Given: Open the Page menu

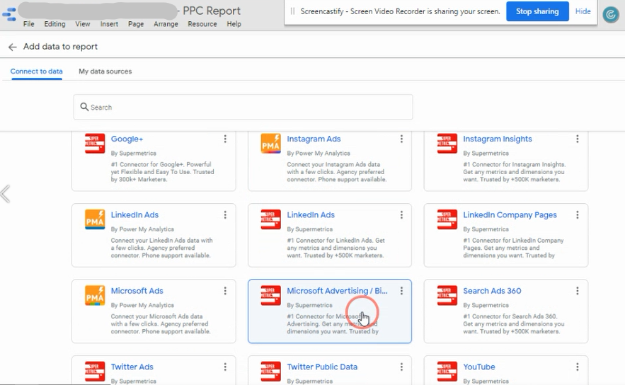Looking at the screenshot, I should (135, 24).
